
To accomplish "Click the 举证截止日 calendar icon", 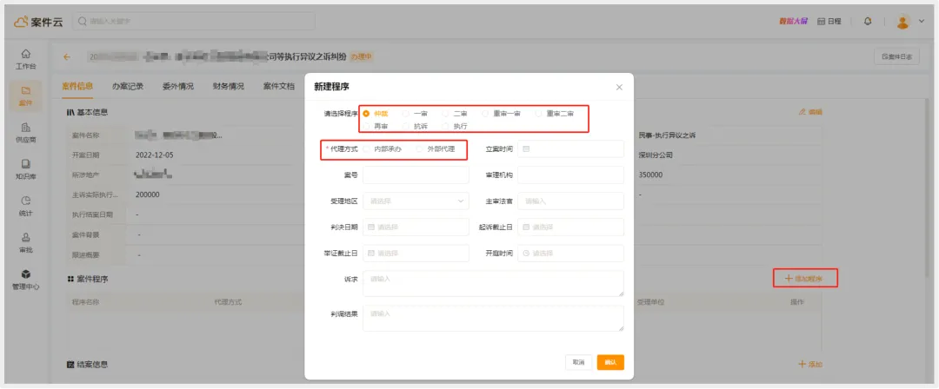I will [x=371, y=254].
